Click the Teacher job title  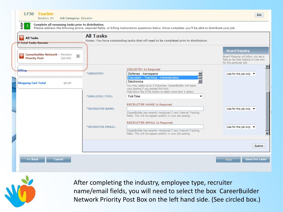pos(46,14)
